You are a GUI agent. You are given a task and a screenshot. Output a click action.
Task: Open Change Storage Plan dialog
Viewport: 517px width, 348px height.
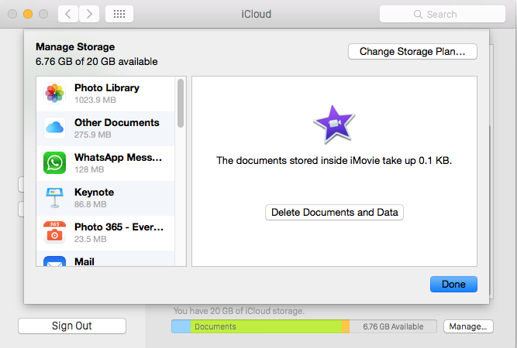[412, 52]
